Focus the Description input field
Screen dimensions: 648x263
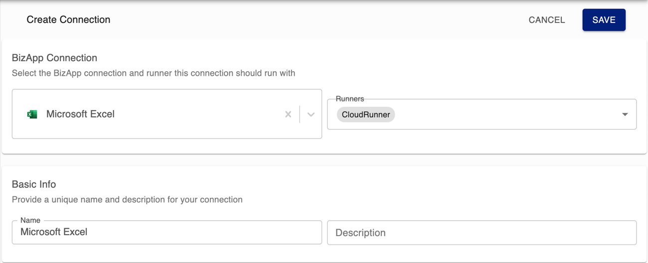tap(482, 233)
